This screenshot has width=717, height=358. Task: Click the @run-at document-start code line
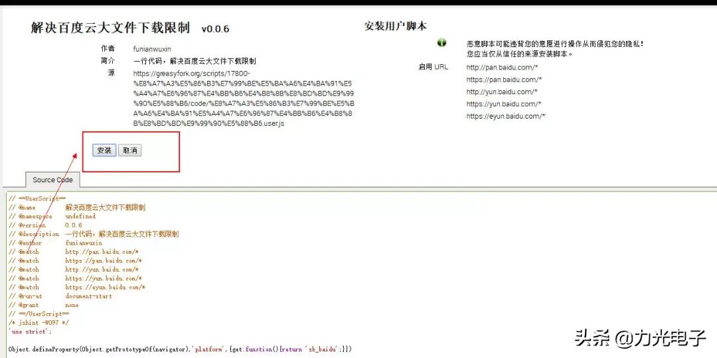(x=60, y=296)
